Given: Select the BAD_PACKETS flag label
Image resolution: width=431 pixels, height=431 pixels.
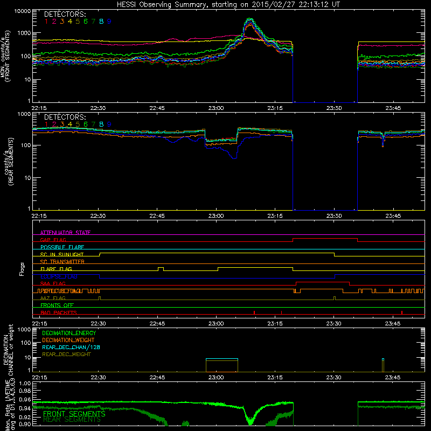Looking at the screenshot, I should pyautogui.click(x=59, y=312).
